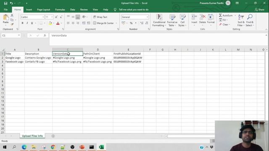
Task: Click the Decrease Indent icon
Action: [84, 23]
